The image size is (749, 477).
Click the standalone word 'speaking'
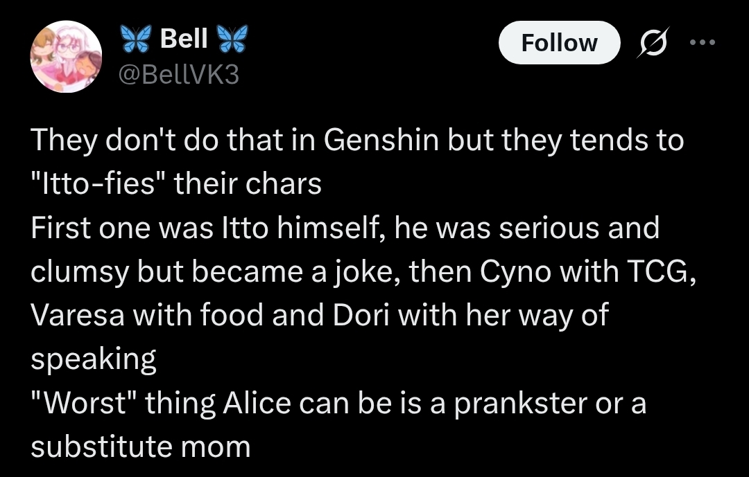pyautogui.click(x=94, y=360)
